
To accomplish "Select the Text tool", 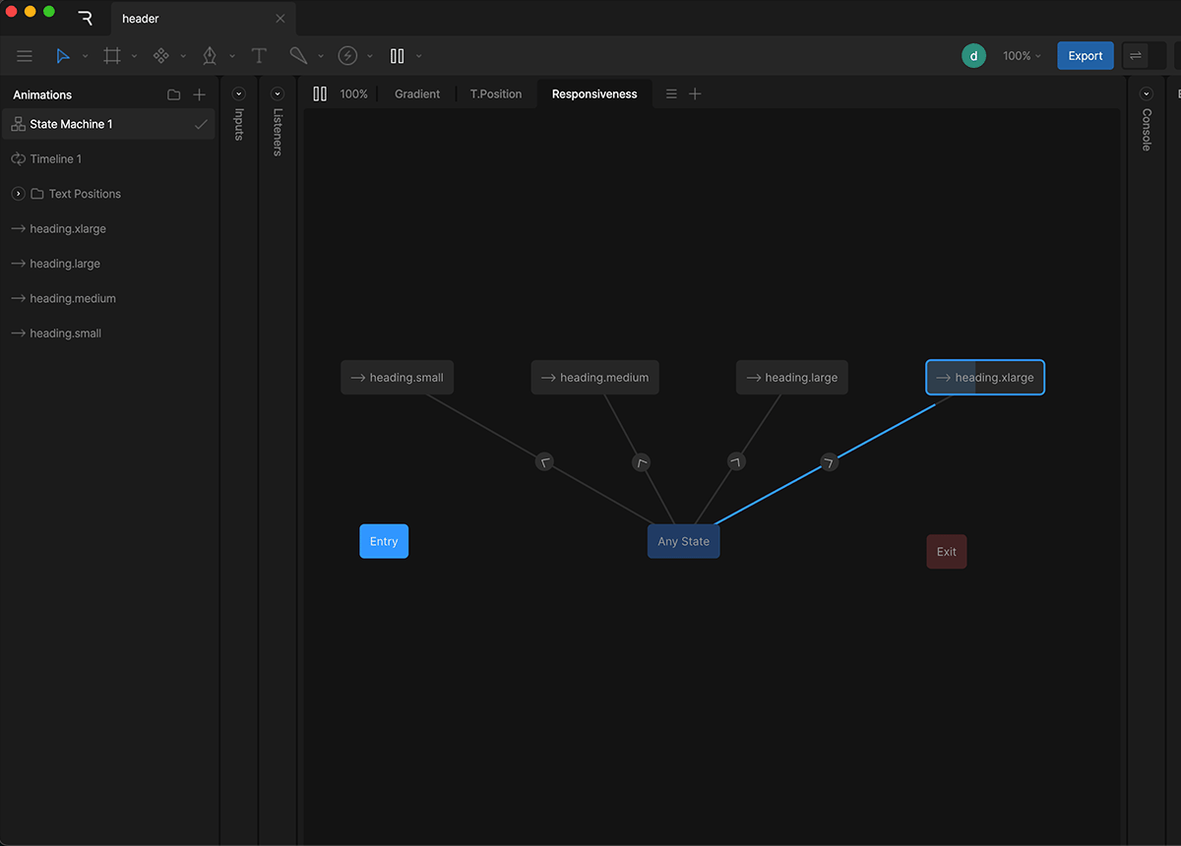I will (x=258, y=56).
